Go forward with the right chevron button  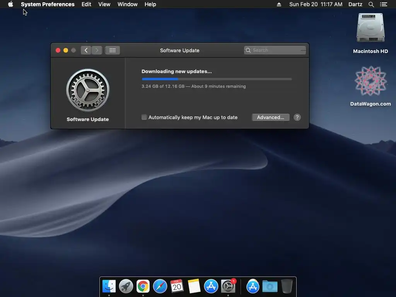coord(97,50)
